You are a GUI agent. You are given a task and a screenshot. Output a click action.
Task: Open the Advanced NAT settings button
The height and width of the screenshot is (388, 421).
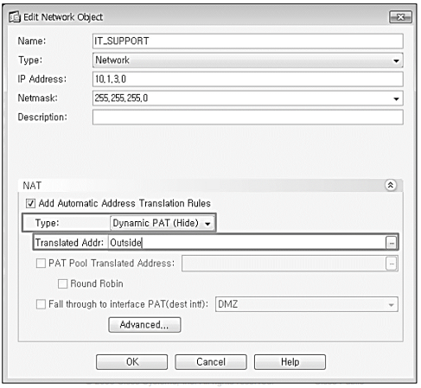pos(144,325)
